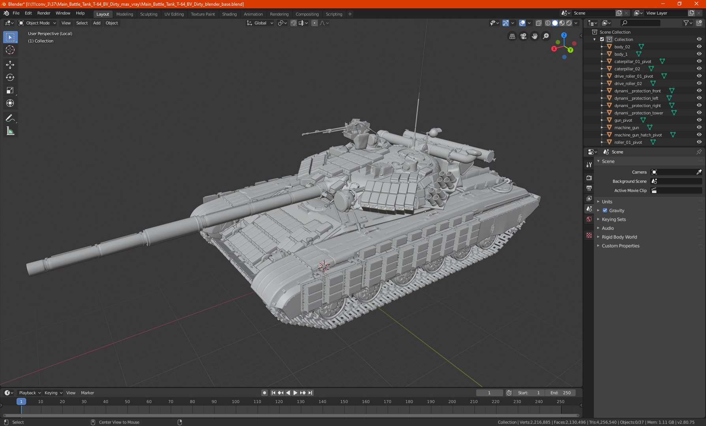Open Global transform orientation dropdown

(x=260, y=23)
